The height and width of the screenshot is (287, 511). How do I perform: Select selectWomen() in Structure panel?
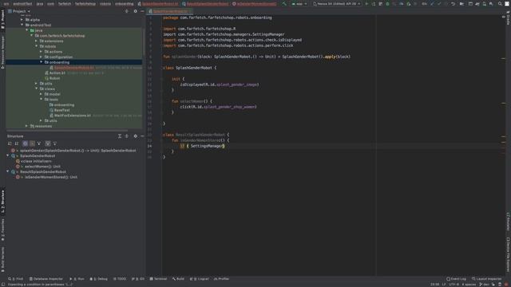tap(42, 167)
